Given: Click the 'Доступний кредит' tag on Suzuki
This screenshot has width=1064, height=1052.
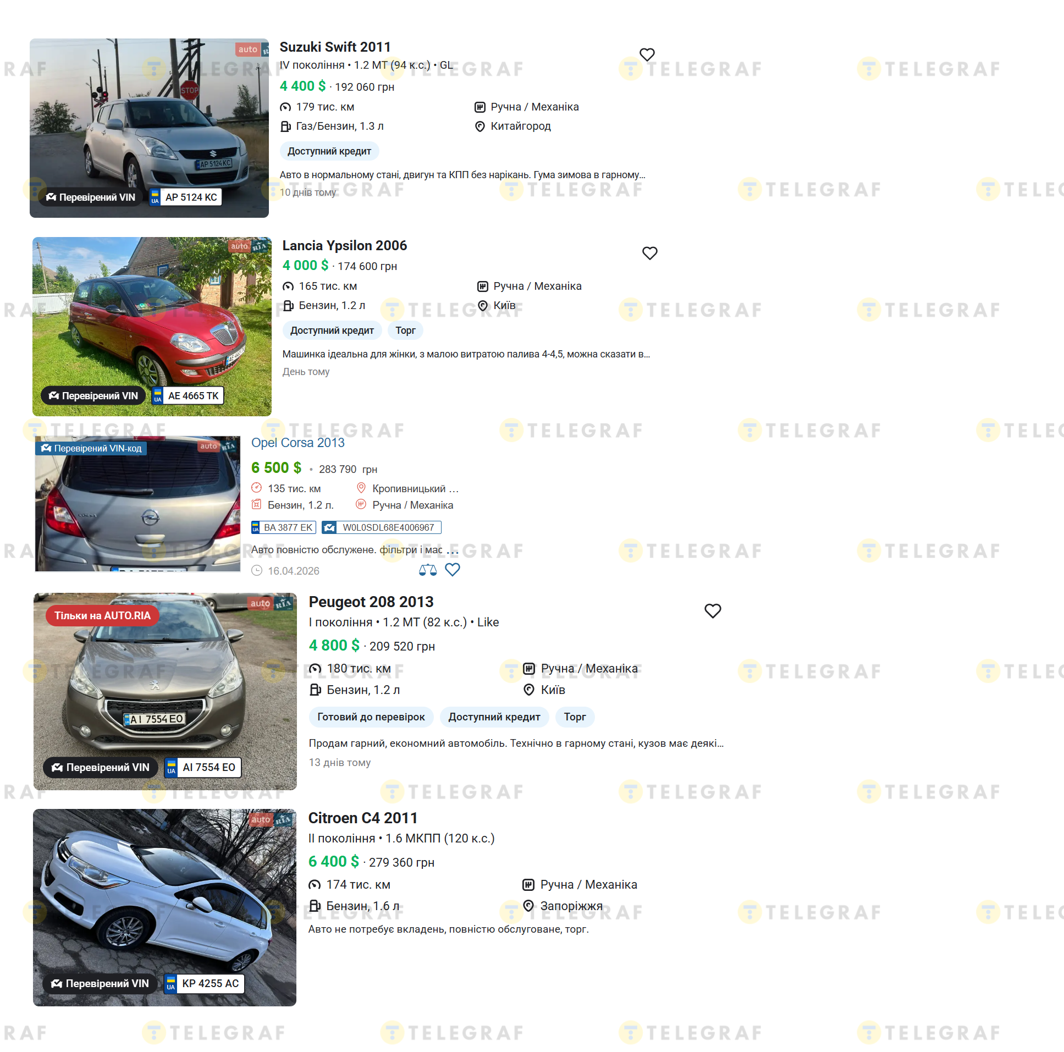Looking at the screenshot, I should tap(329, 151).
